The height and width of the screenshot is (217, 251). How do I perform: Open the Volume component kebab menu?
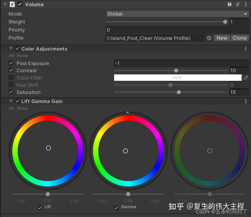click(x=246, y=4)
